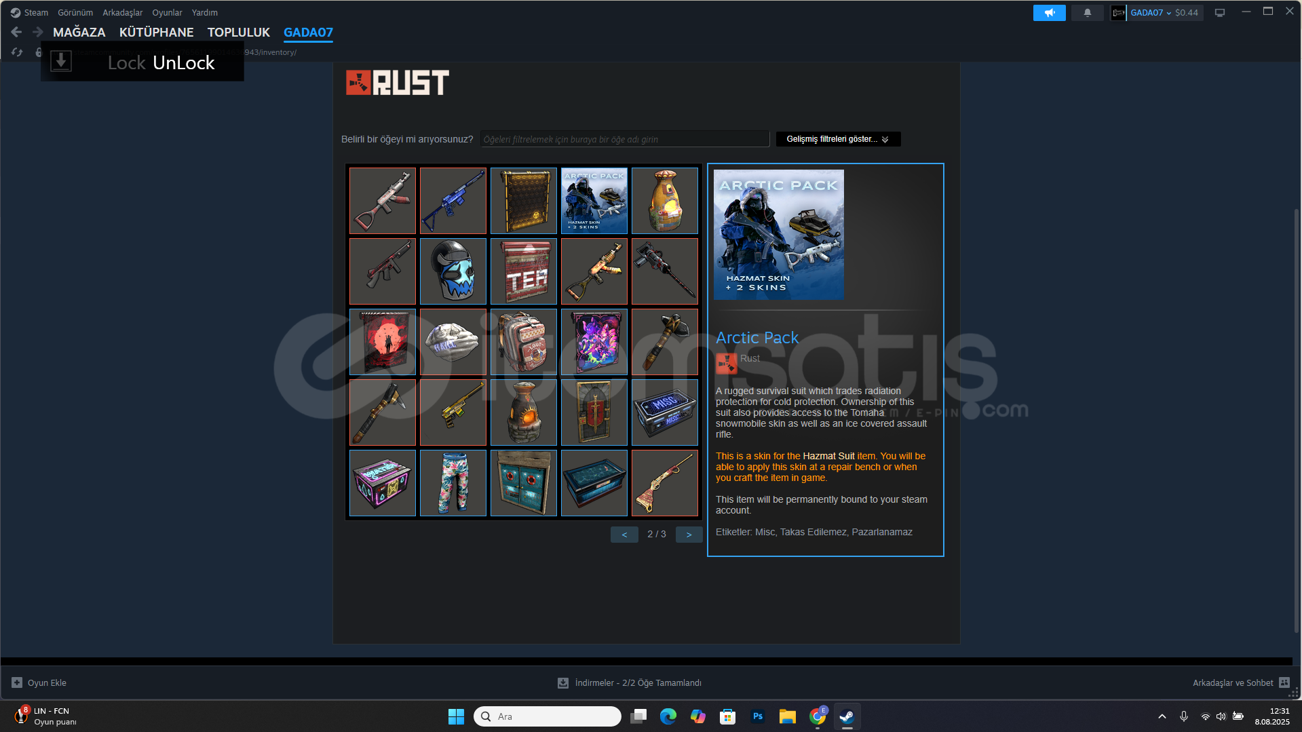Reload the page with the refresh icon

click(x=17, y=52)
